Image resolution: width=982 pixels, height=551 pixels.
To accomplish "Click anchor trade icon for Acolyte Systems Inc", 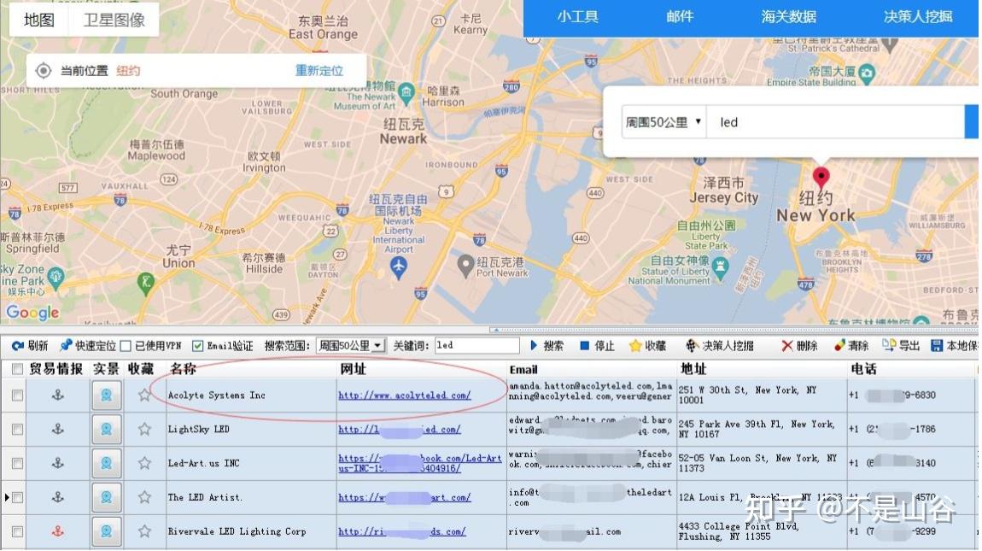I will coord(57,396).
